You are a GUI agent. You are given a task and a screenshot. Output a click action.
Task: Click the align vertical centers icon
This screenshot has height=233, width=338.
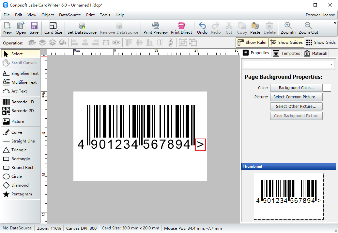[x=139, y=42]
